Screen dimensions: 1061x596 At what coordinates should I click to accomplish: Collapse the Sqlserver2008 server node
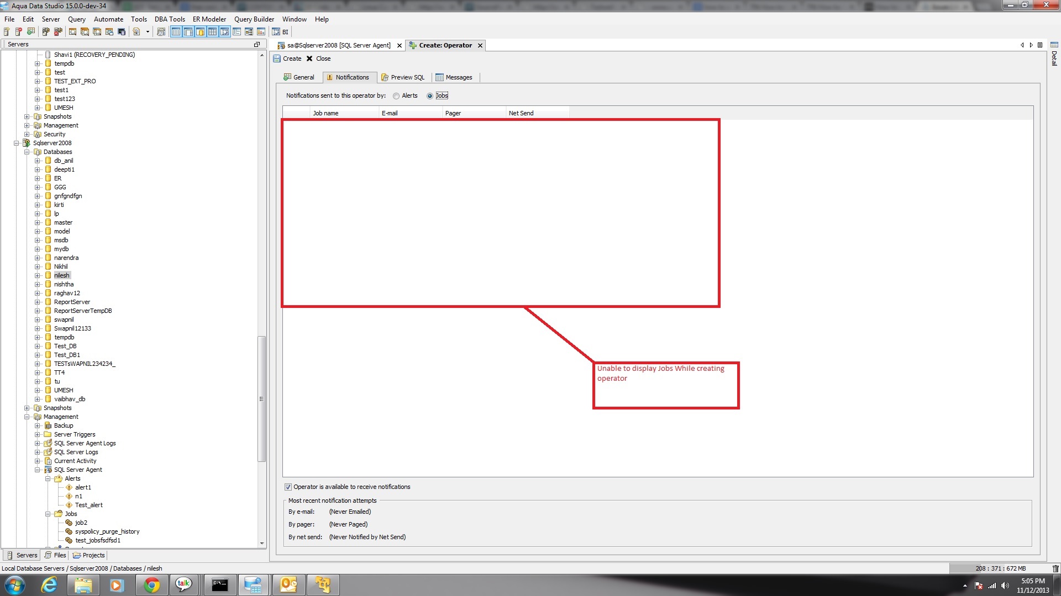click(17, 143)
